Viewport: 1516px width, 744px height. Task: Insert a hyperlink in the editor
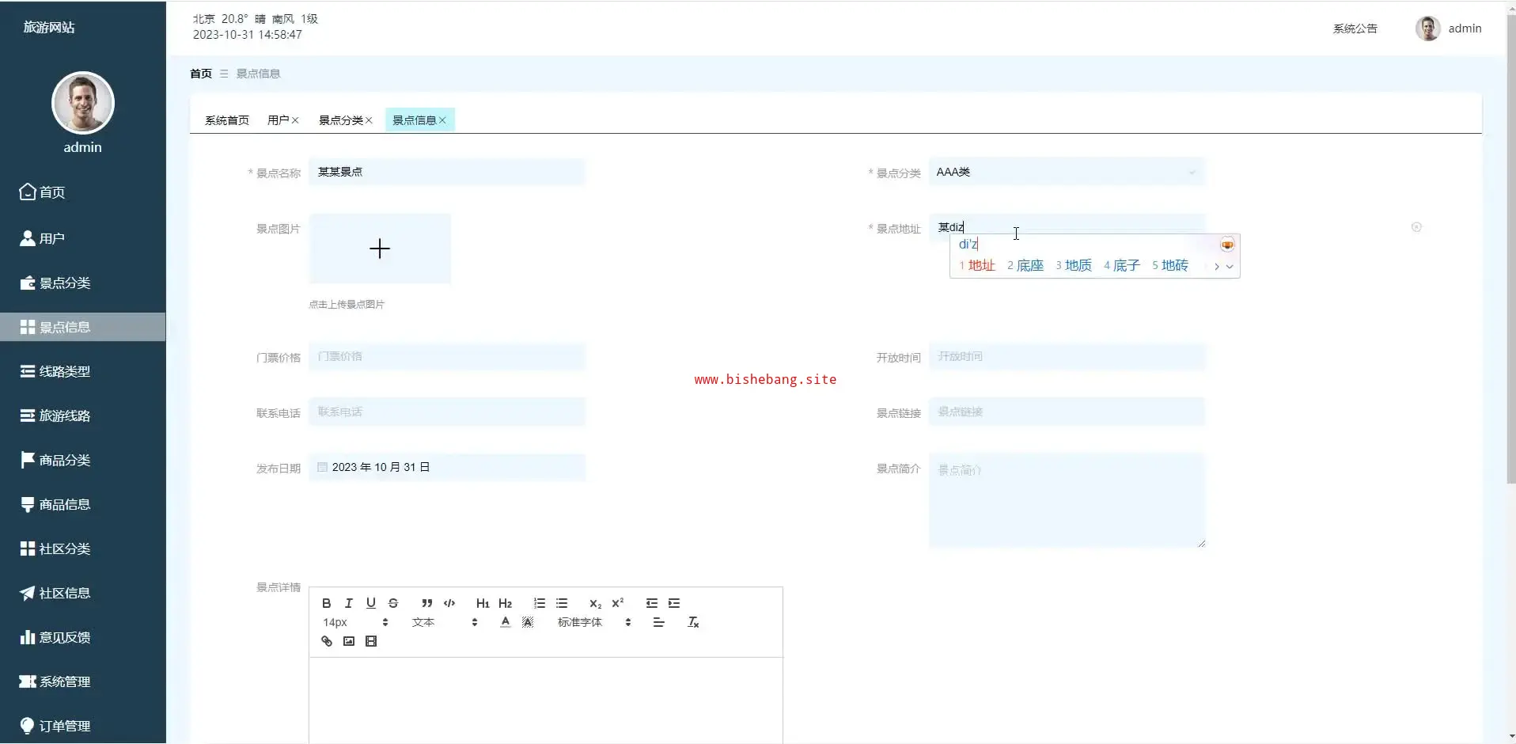point(327,641)
